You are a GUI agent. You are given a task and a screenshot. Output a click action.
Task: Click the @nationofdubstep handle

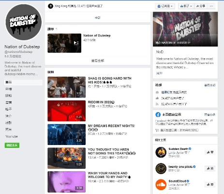click(x=18, y=52)
